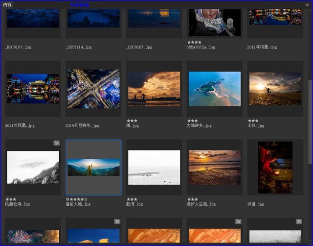Click the settings badge on bottom-row grey-white thumbnail
The width and height of the screenshot is (313, 246).
pyautogui.click(x=299, y=221)
